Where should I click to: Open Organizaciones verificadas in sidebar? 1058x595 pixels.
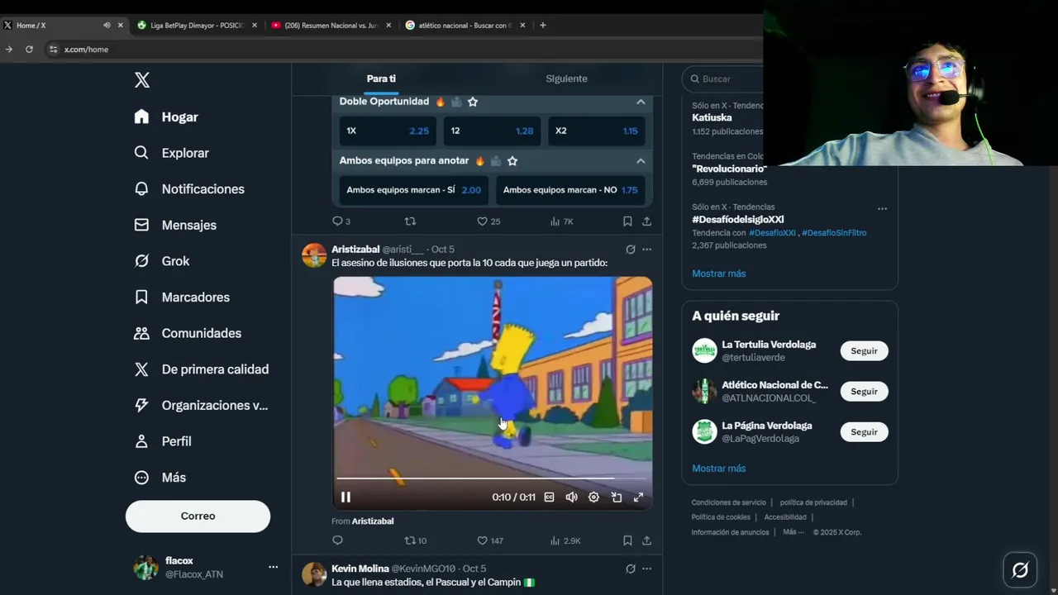[x=201, y=406]
